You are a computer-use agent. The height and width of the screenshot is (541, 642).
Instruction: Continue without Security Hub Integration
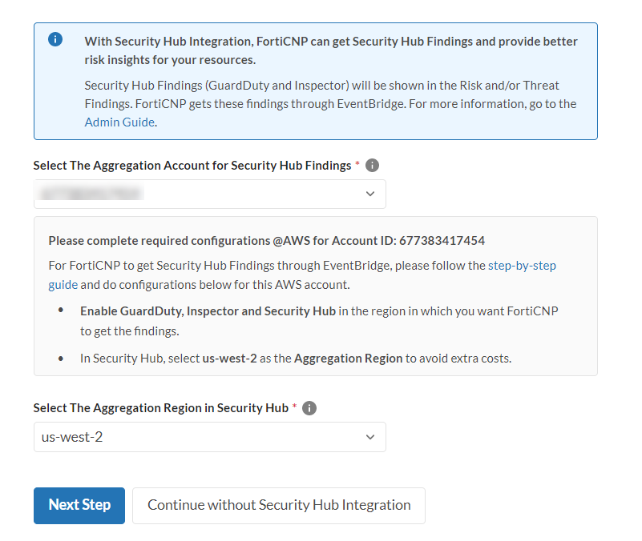coord(279,505)
